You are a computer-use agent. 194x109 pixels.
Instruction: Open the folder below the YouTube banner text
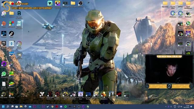(x=12, y=13)
